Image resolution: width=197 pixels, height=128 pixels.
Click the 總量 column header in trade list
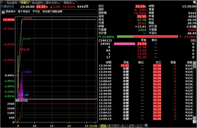(x=190, y=62)
